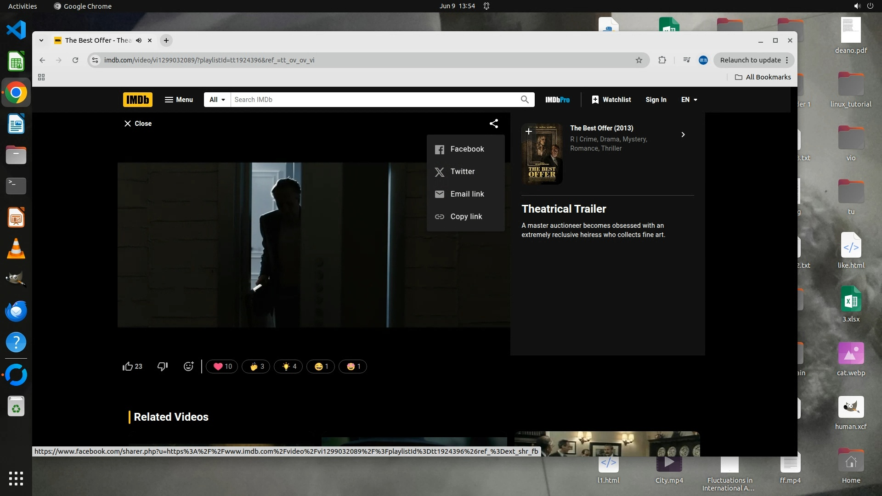
Task: Click the IMDb logo
Action: point(137,100)
